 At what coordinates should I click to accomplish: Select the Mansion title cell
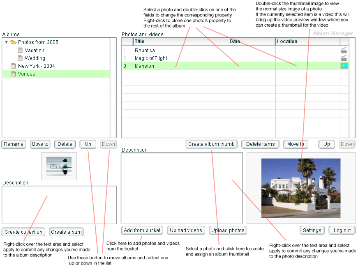pos(180,66)
